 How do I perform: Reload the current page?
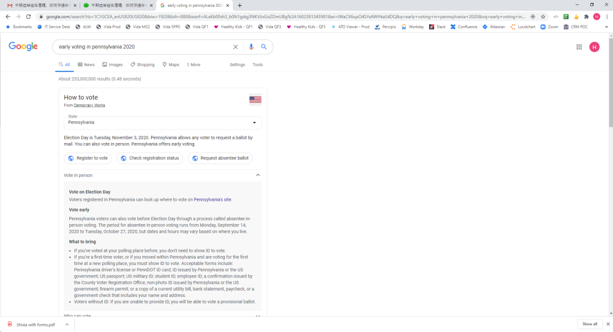[x=28, y=16]
